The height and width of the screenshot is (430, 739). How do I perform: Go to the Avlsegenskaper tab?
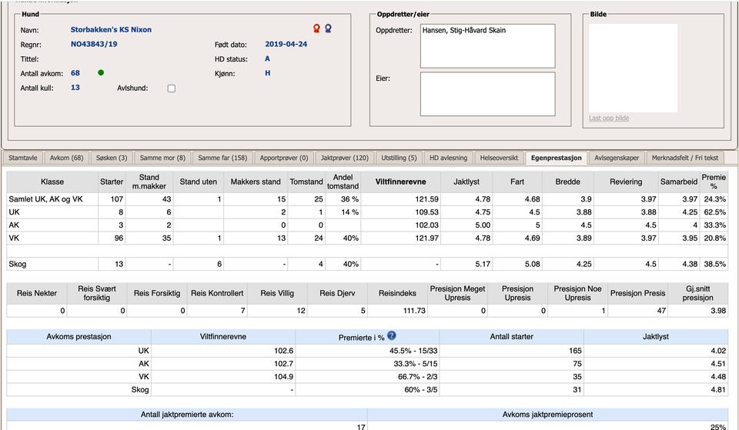617,158
